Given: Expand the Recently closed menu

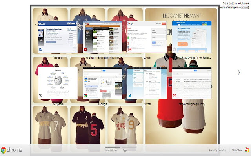Looking at the screenshot, I should (x=218, y=150).
